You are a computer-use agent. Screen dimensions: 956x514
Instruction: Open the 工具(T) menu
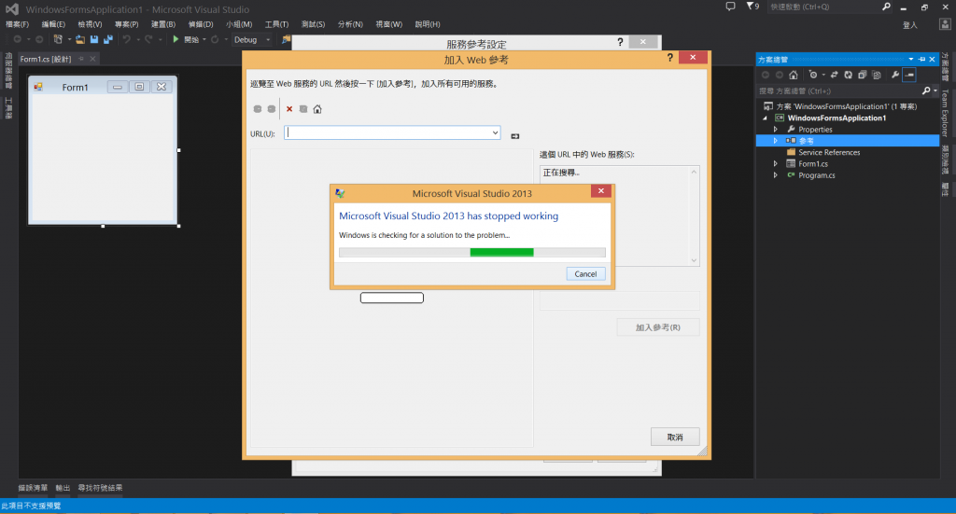tap(276, 24)
